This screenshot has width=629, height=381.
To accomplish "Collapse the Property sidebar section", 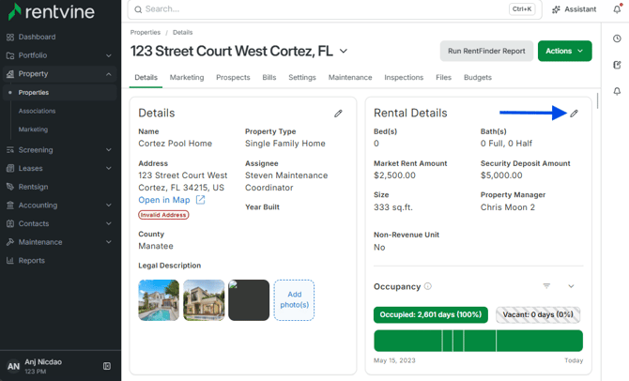I will pos(59,74).
